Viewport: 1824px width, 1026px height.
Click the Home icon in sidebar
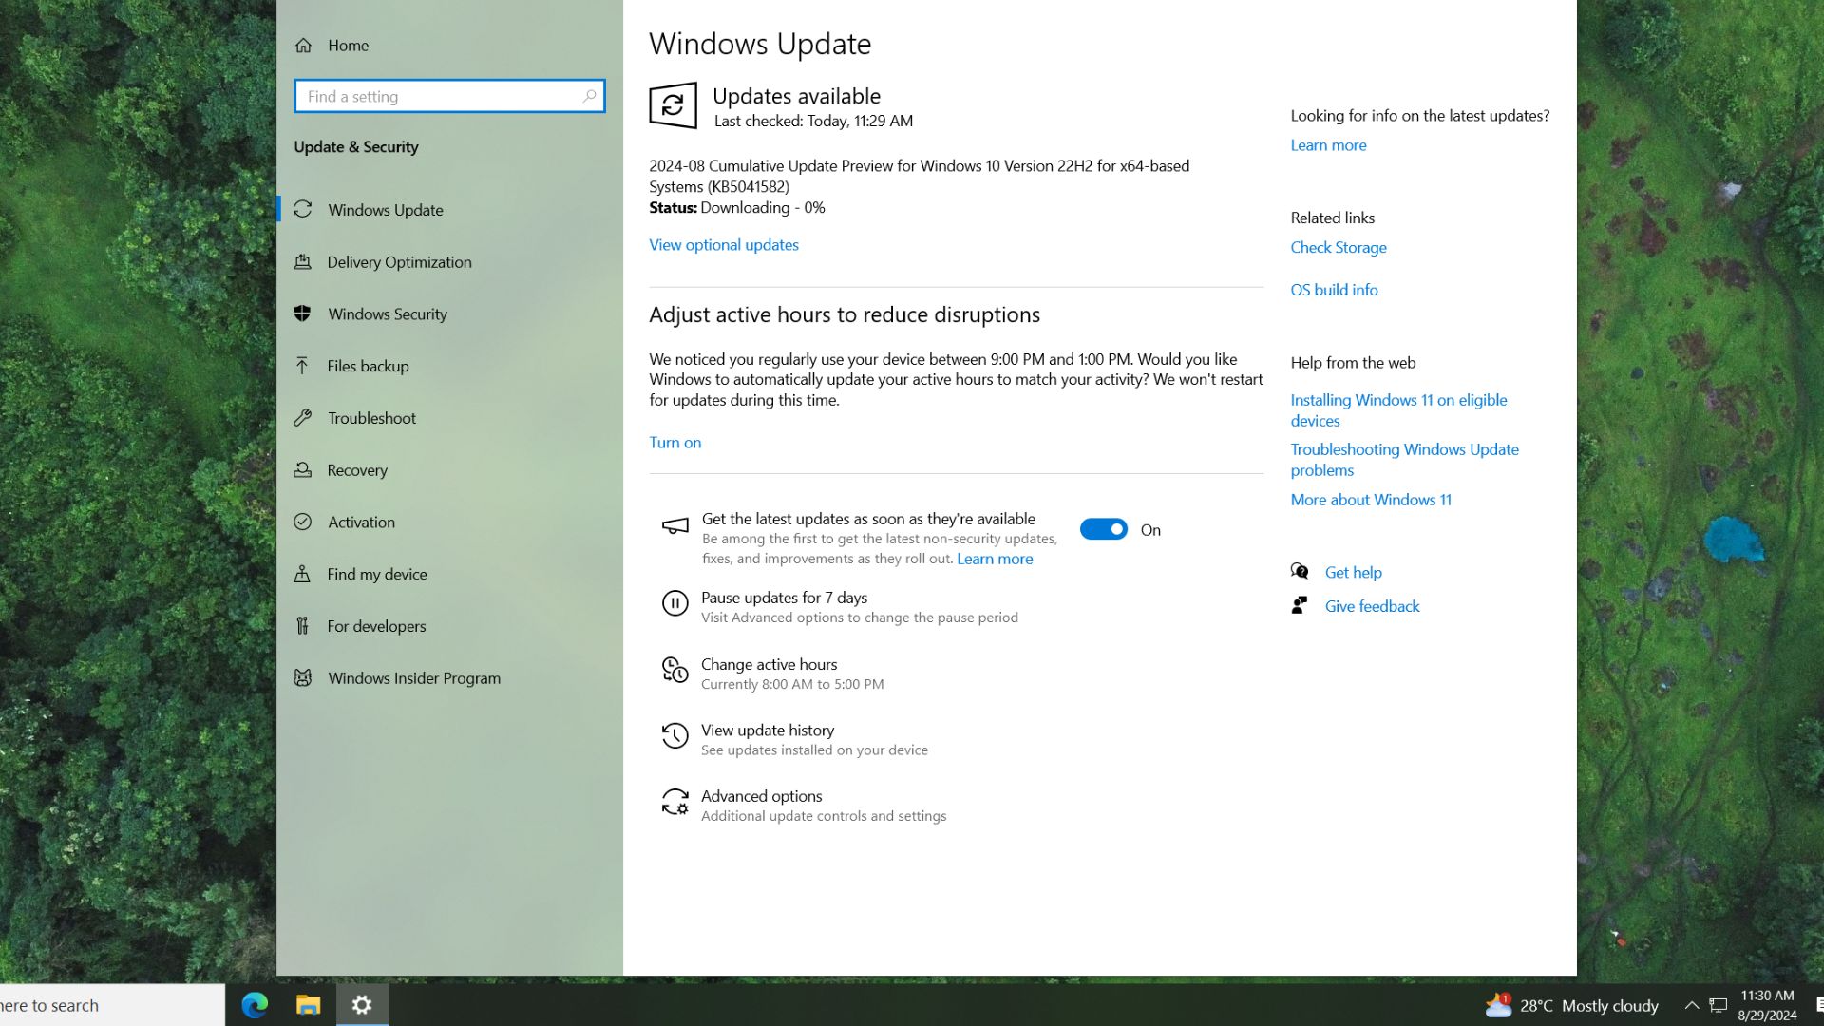pos(303,46)
